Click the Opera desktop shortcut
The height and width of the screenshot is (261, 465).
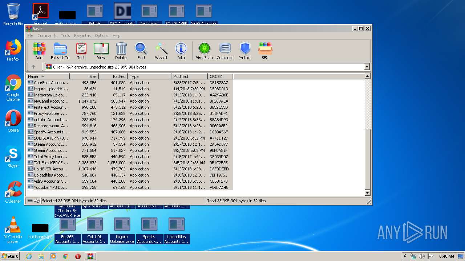(13, 121)
